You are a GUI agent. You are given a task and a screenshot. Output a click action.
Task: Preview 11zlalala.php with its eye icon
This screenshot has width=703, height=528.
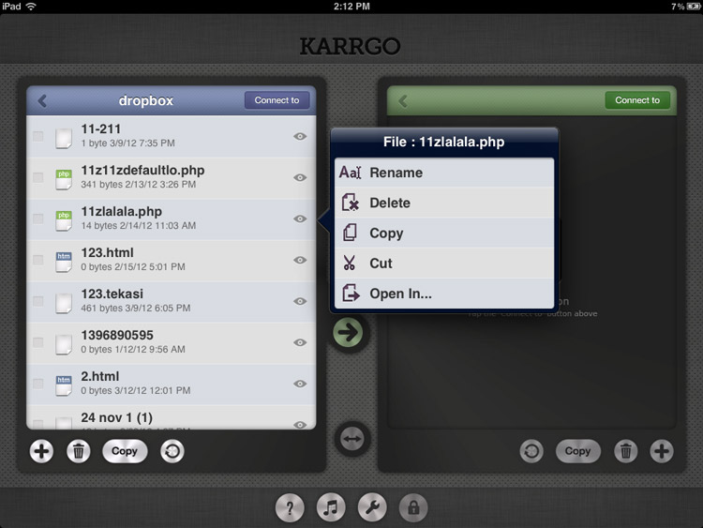click(x=300, y=219)
